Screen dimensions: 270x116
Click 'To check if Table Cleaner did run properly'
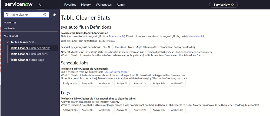click(x=85, y=69)
